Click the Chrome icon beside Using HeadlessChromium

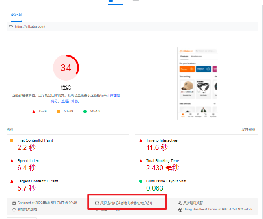click(180, 210)
